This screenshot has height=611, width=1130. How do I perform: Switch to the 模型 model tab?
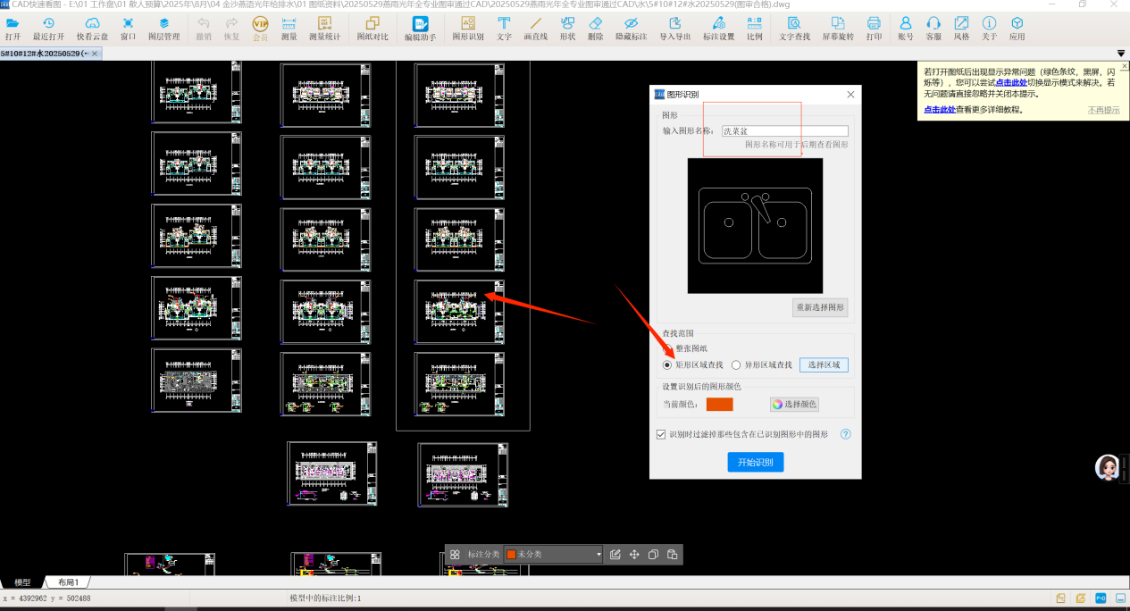pyautogui.click(x=22, y=582)
